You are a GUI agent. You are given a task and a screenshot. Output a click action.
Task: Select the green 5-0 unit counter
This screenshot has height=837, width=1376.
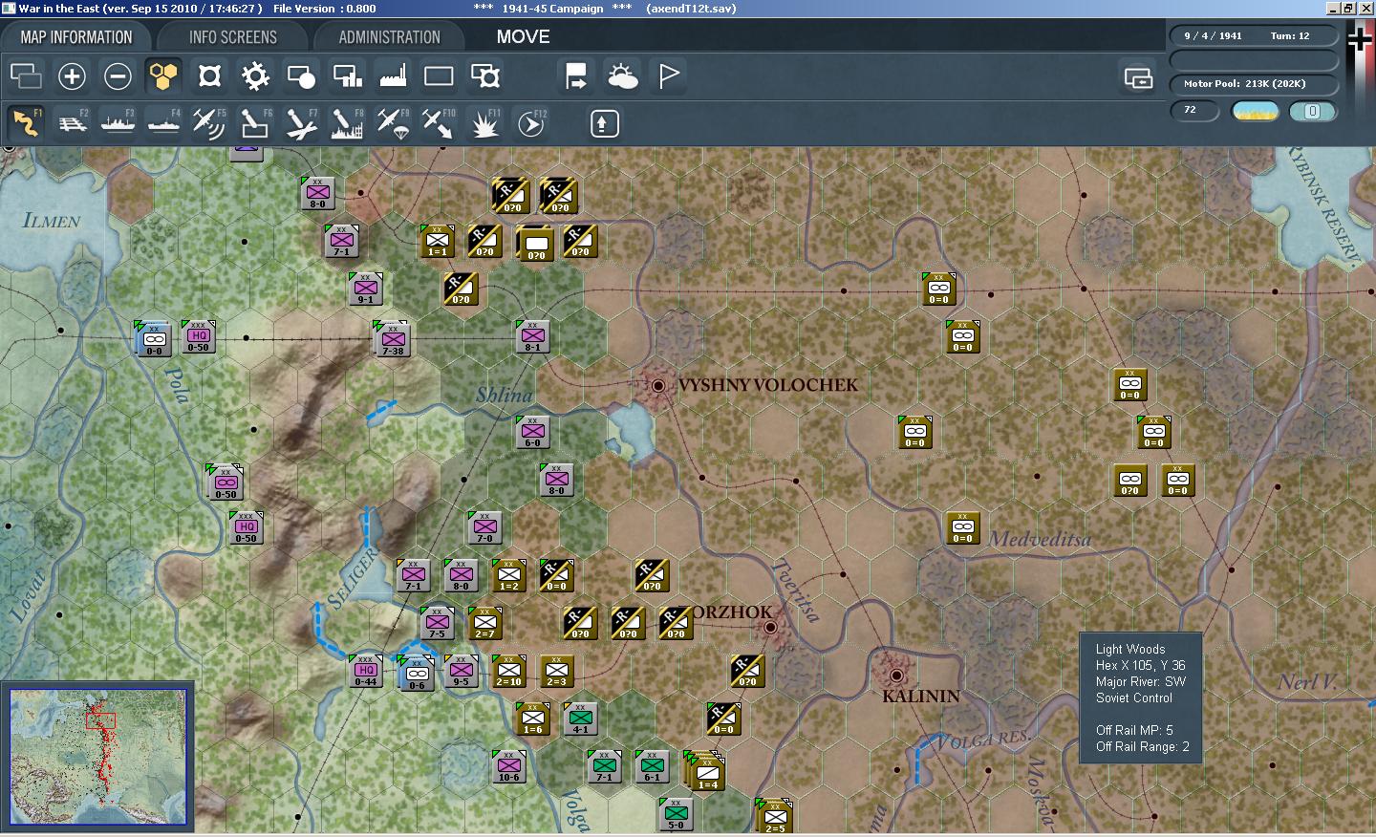click(x=677, y=814)
